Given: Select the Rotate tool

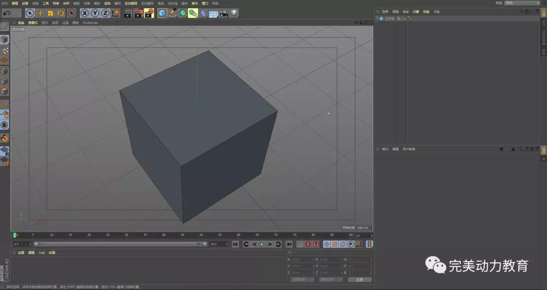Looking at the screenshot, I should (x=61, y=13).
